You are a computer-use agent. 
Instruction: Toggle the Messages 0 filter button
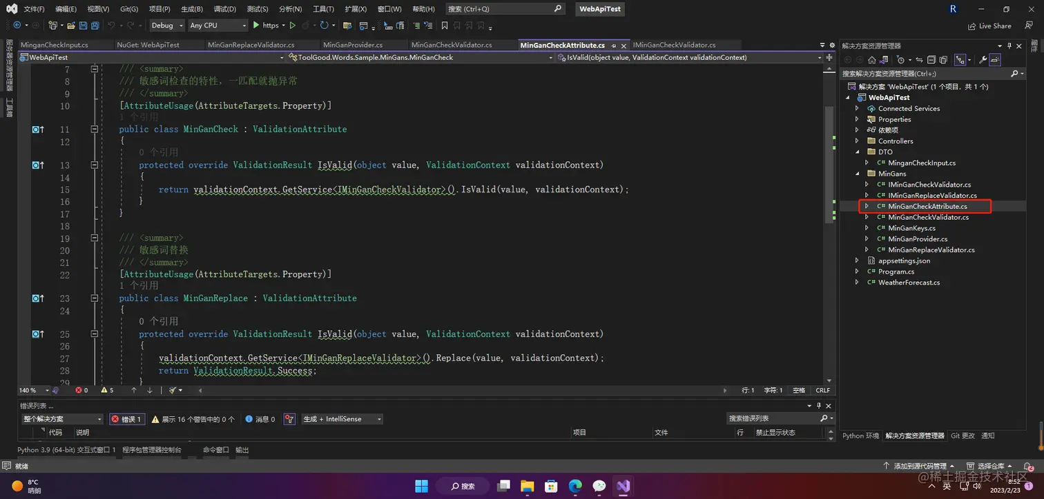260,419
